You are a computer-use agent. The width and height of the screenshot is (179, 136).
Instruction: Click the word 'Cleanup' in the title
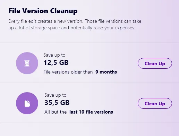click(x=64, y=11)
